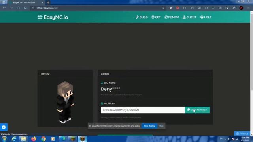Image resolution: width=253 pixels, height=142 pixels.
Task: Open the Windows Start menu
Action: [4, 139]
